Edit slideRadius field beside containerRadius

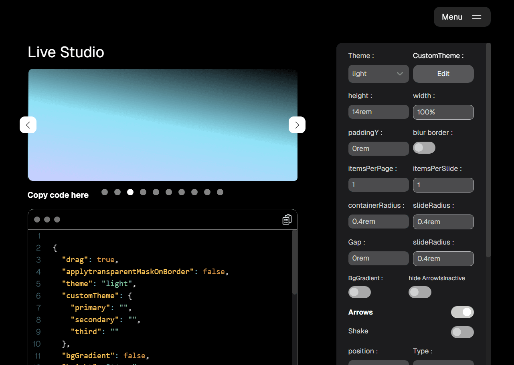click(443, 222)
